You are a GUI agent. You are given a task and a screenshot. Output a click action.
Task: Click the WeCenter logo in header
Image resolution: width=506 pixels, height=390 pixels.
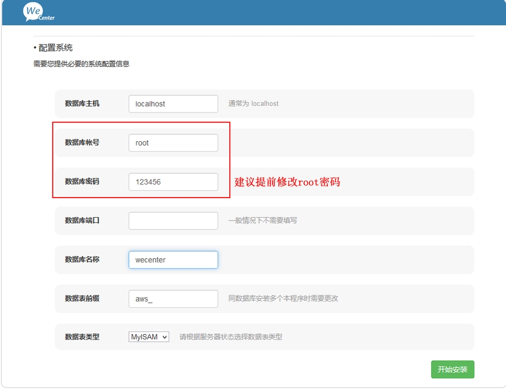click(39, 12)
